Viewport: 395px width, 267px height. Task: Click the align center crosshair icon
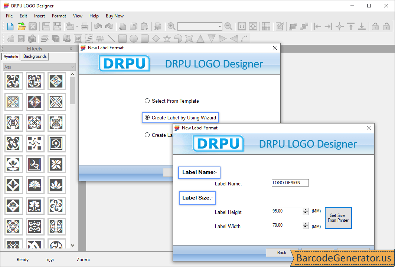(340, 26)
